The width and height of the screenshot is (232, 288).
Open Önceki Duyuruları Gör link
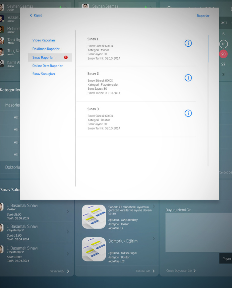coord(181,271)
